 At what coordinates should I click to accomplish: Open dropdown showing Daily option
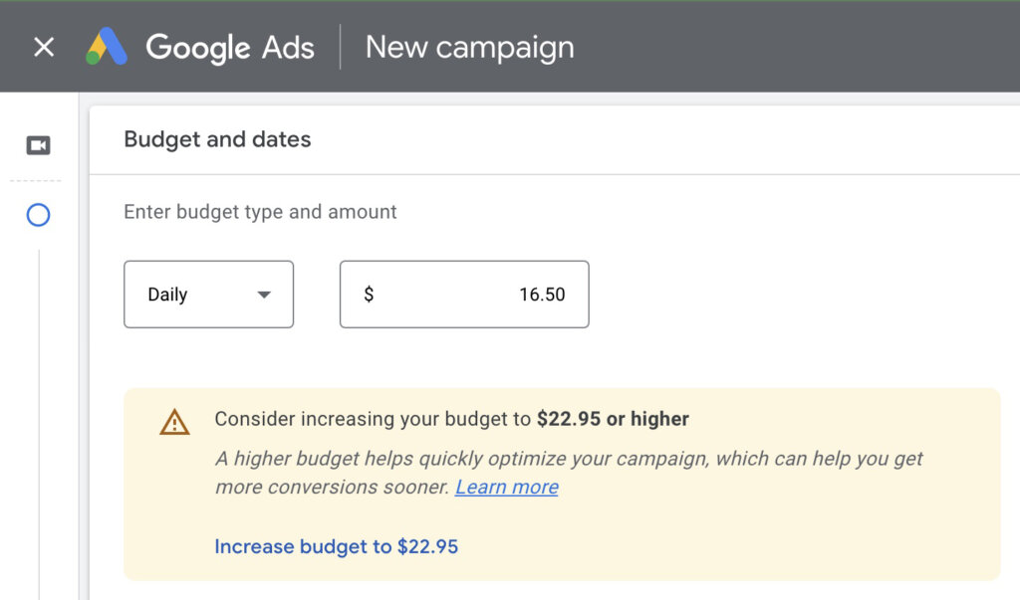click(x=208, y=294)
